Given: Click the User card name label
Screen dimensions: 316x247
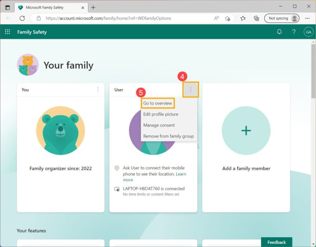Looking at the screenshot, I should coord(118,90).
